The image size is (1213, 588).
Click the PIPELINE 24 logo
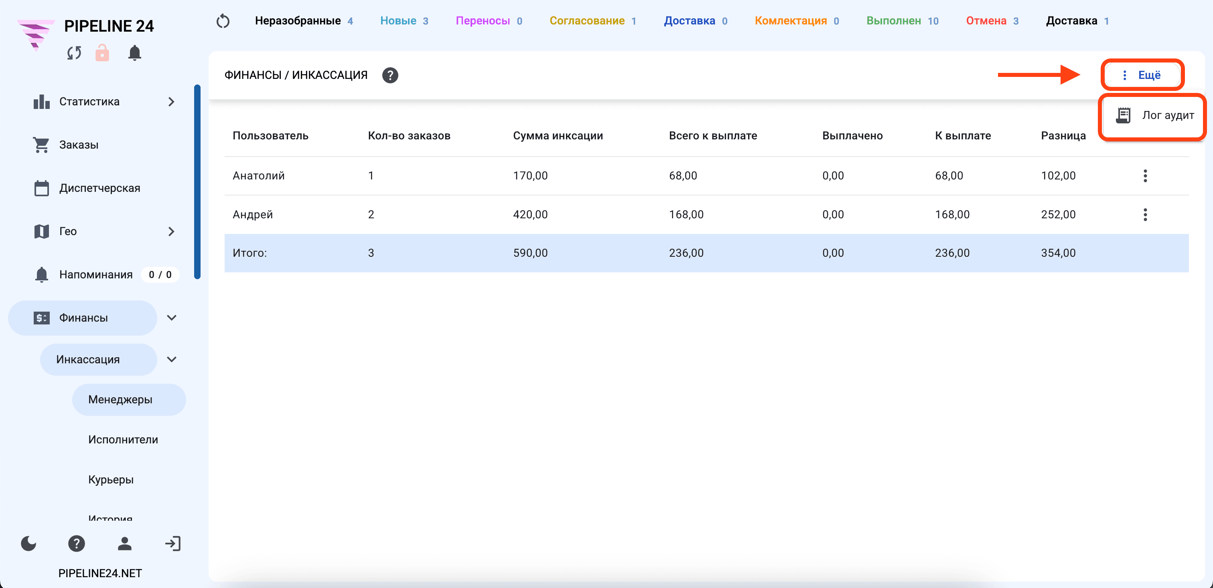tap(36, 35)
